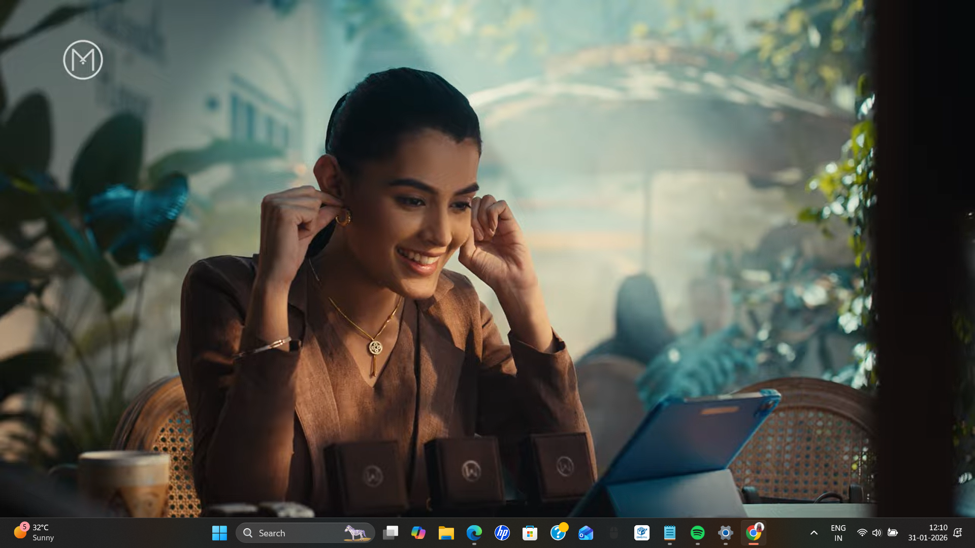Screen dimensions: 975x548
Task: Open Get Help question mark app
Action: (x=558, y=533)
